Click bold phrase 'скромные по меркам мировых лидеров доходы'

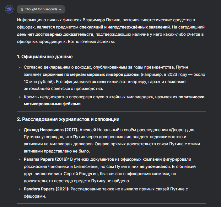tap(91, 75)
